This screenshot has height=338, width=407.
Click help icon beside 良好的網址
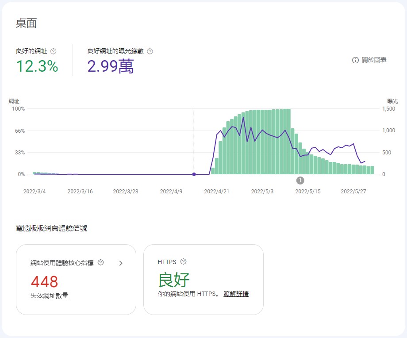54,51
